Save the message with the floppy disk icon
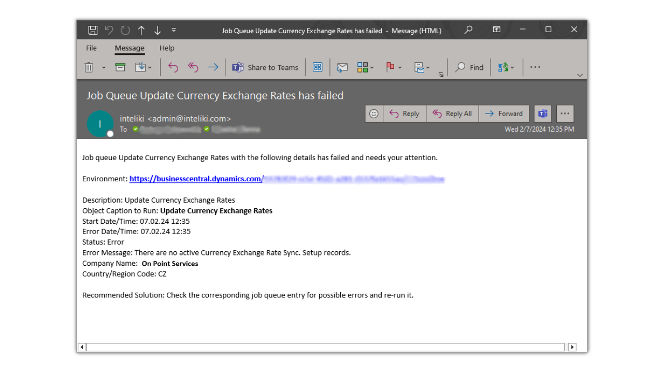663x373 pixels. (x=93, y=30)
